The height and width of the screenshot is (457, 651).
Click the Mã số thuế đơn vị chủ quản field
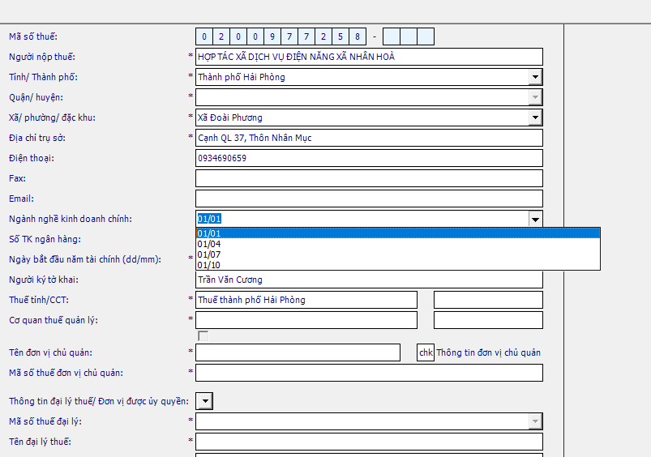click(369, 373)
